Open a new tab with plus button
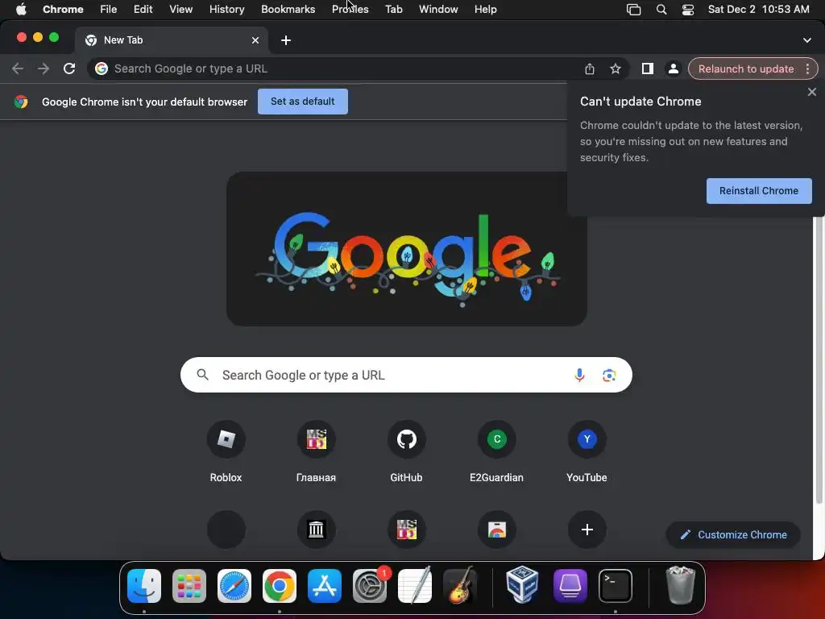Image resolution: width=825 pixels, height=619 pixels. (x=286, y=40)
